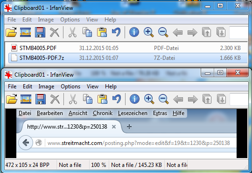Click the Zoom in magnifier in lower toolbar
Viewport: 252px width, 173px height.
coord(149,99)
